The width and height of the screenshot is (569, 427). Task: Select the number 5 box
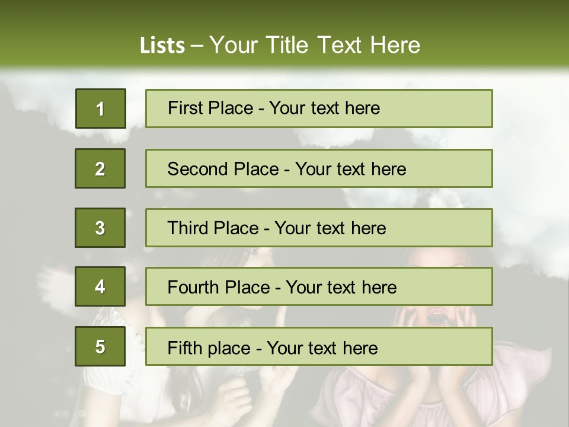[100, 346]
